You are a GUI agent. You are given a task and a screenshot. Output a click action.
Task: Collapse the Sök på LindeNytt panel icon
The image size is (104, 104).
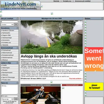pos(17,18)
